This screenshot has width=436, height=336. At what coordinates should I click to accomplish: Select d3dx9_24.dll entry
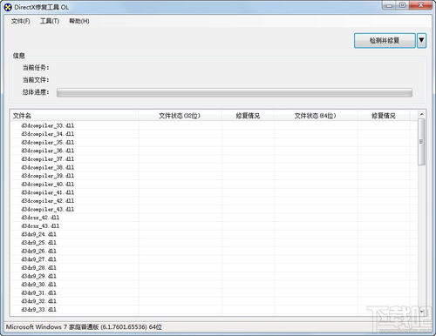pos(38,234)
